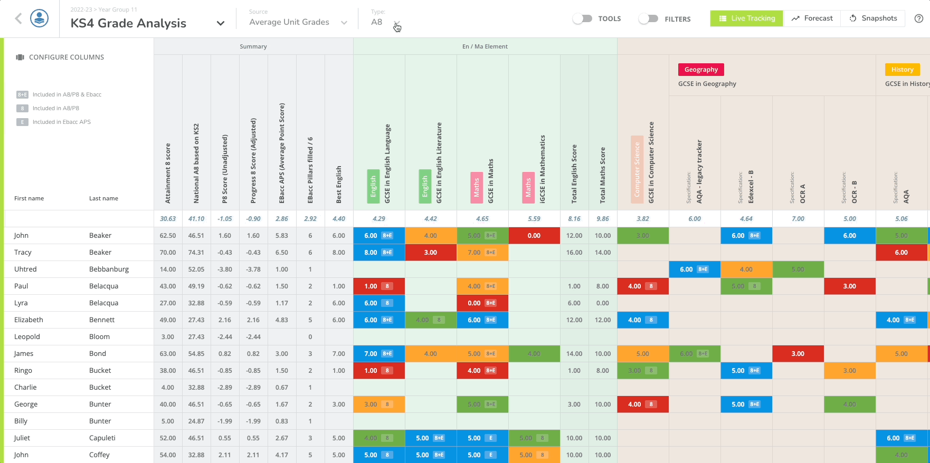Click the back arrow icon
The height and width of the screenshot is (463, 930).
point(18,19)
